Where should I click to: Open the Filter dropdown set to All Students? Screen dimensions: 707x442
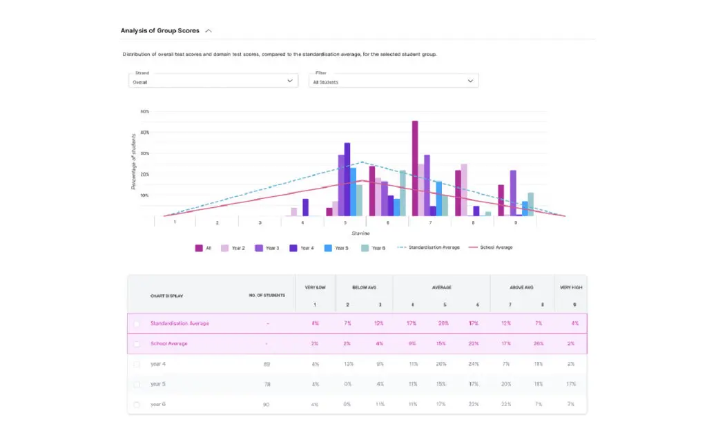click(393, 81)
